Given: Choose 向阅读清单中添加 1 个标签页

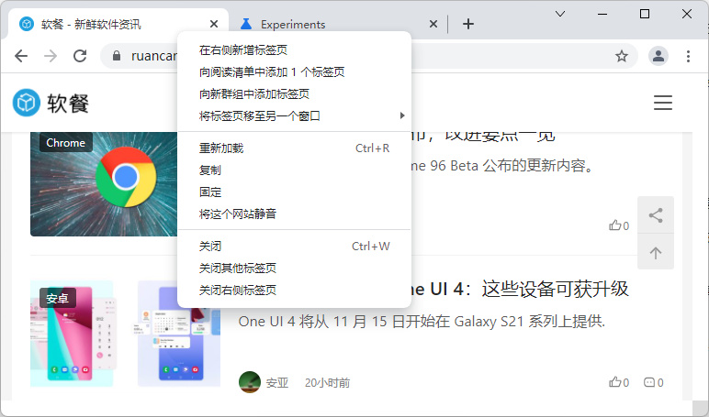Looking at the screenshot, I should click(x=295, y=72).
